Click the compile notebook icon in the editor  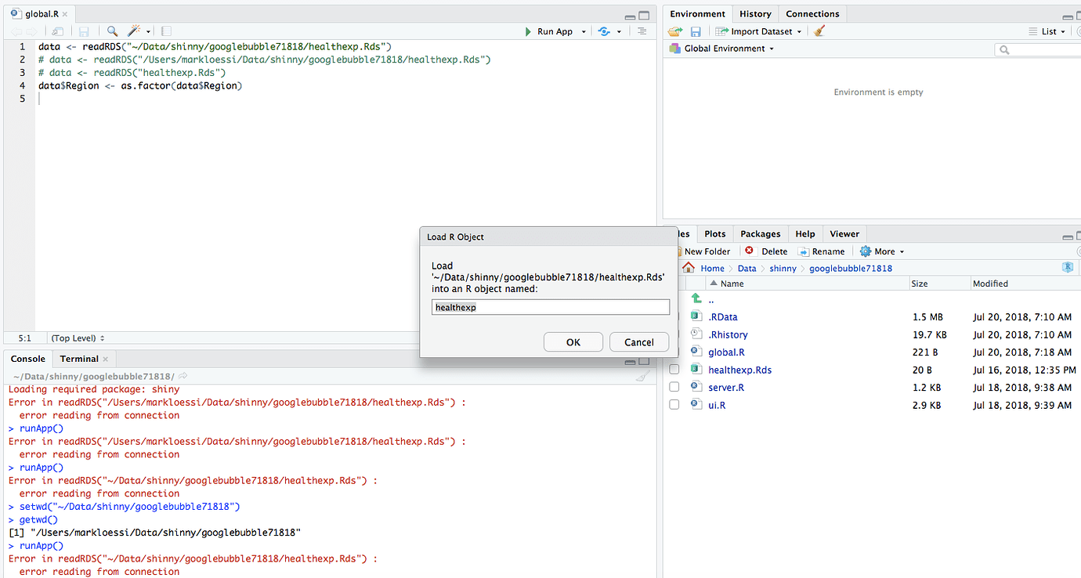(x=164, y=31)
